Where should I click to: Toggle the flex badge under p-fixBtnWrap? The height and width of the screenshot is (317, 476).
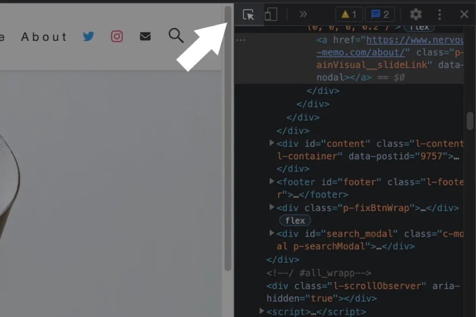295,220
